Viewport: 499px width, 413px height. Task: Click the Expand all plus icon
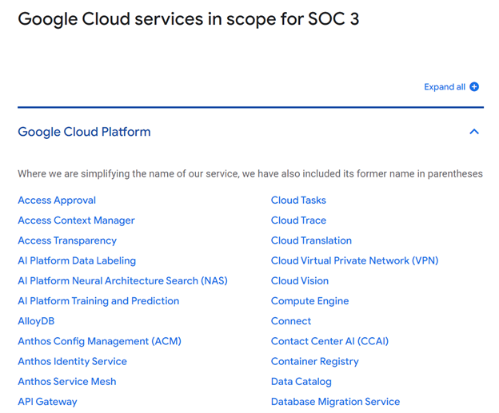coord(474,87)
